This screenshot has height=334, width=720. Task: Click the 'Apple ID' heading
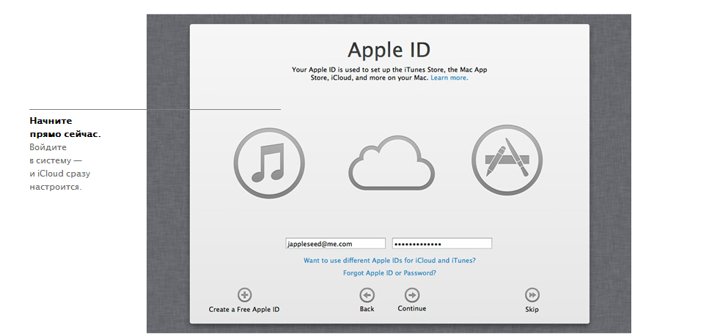(389, 50)
